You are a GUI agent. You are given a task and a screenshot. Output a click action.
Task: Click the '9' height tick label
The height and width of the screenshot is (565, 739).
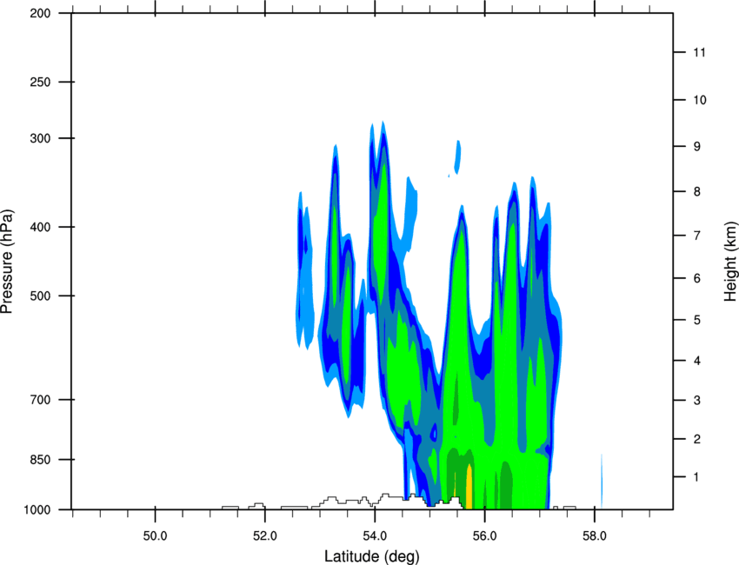(x=697, y=147)
